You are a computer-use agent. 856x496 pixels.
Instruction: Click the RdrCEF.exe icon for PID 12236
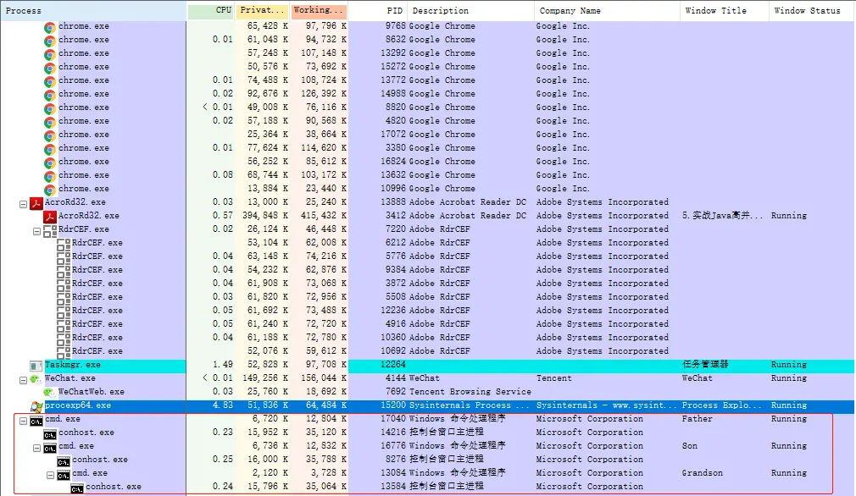pos(64,311)
